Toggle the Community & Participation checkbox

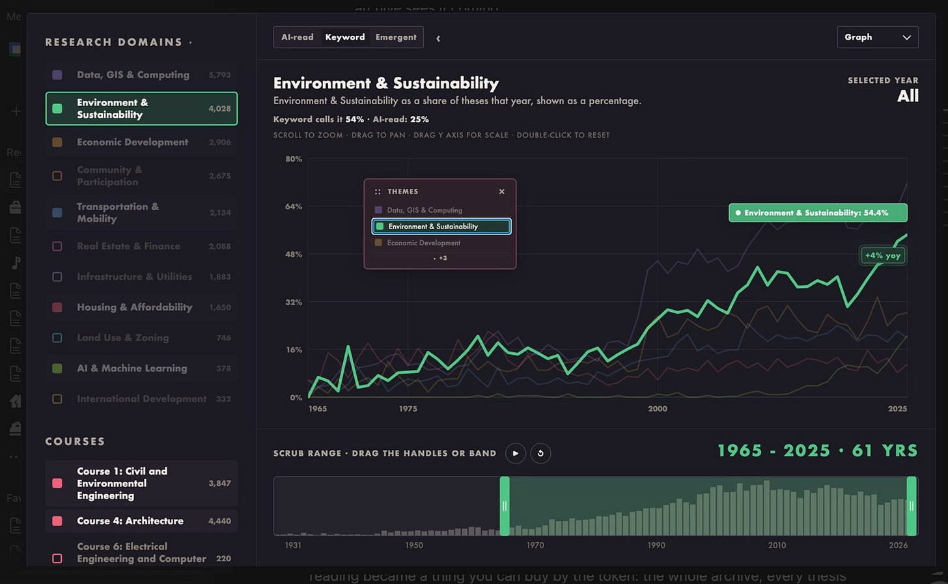pos(57,176)
